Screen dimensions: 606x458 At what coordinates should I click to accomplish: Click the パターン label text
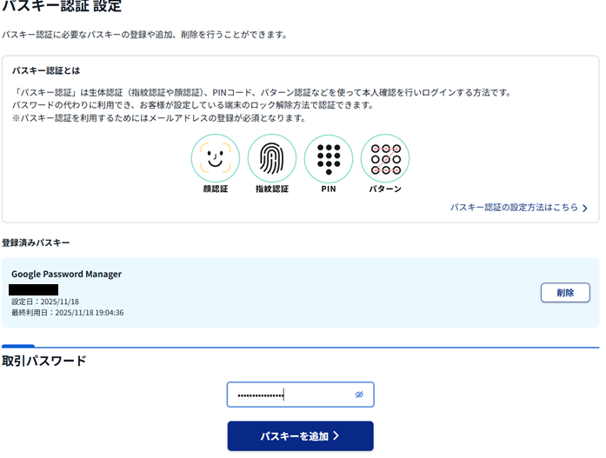pyautogui.click(x=385, y=189)
